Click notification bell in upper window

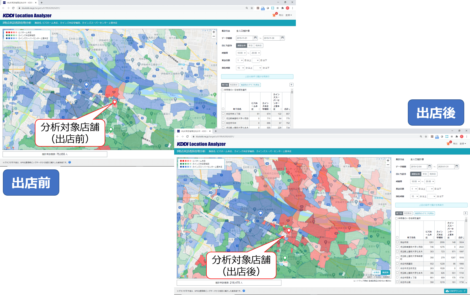(x=274, y=15)
